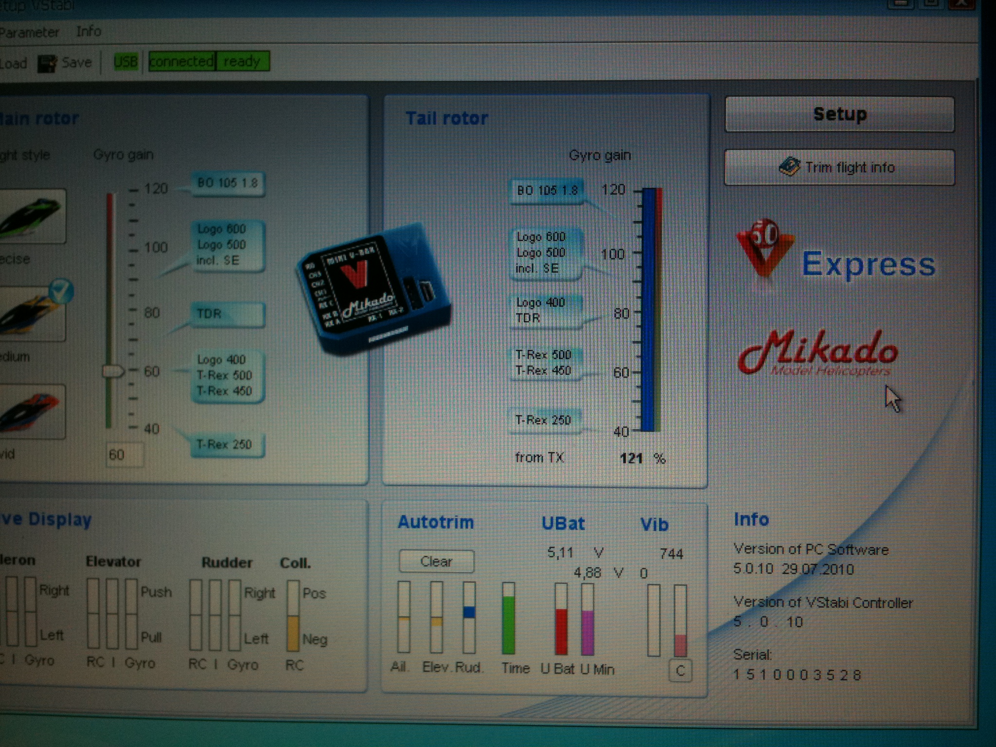
Task: Click the Elevator live display label
Action: 113,562
